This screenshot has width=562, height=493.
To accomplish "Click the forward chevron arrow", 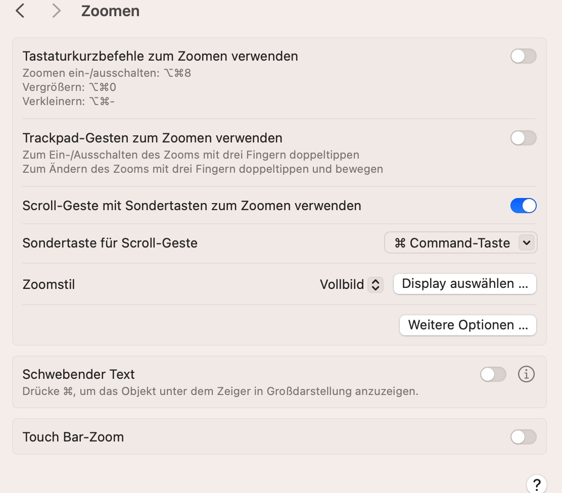I will [56, 11].
